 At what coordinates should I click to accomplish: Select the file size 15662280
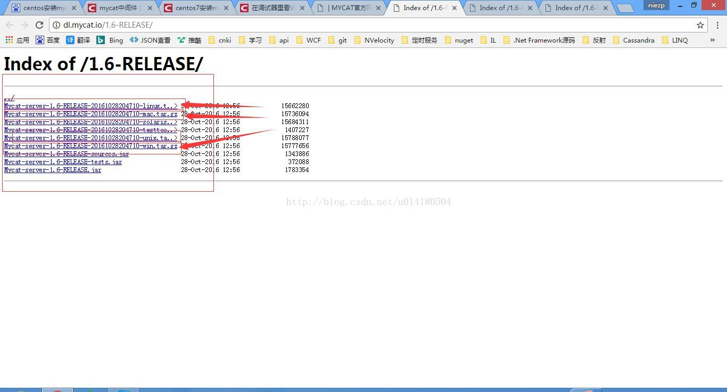tap(295, 105)
